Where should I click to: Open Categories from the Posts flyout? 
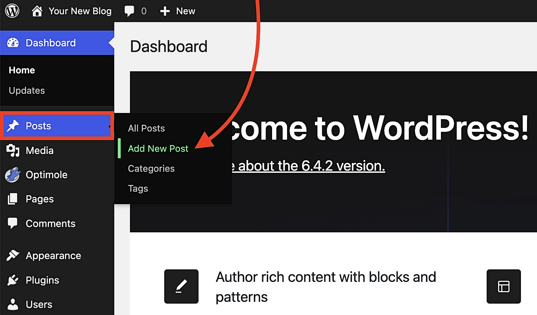(151, 169)
